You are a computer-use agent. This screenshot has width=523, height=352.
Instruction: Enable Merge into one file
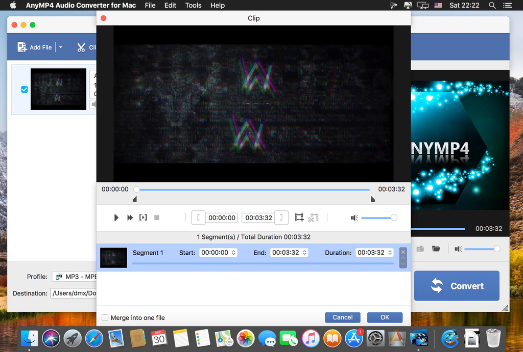tap(105, 317)
